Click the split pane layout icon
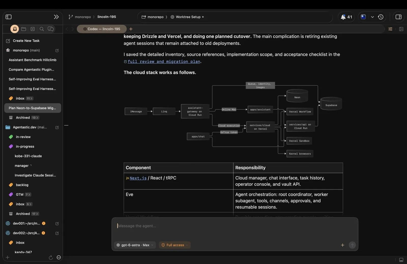The image size is (407, 264). click(401, 29)
